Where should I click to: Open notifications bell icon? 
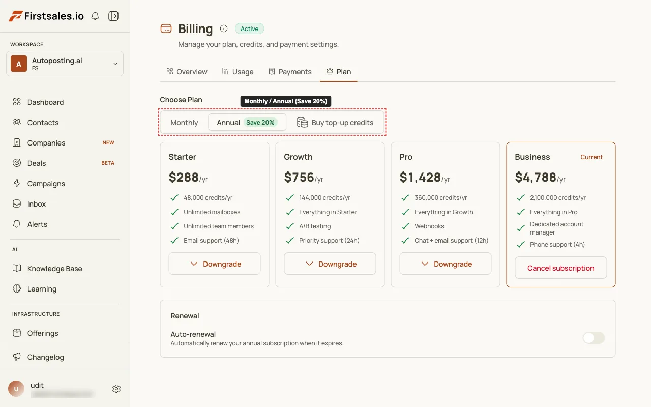95,16
